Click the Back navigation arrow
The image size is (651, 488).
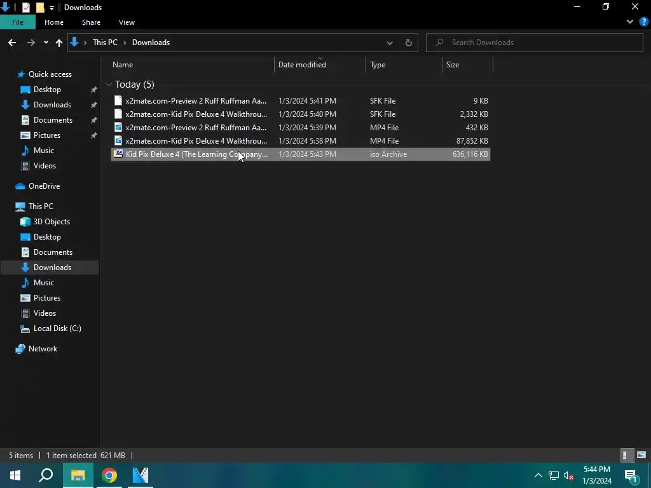(12, 43)
